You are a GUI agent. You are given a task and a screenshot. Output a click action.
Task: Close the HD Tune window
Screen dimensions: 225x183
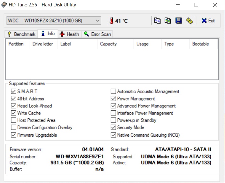pyautogui.click(x=215, y=5)
